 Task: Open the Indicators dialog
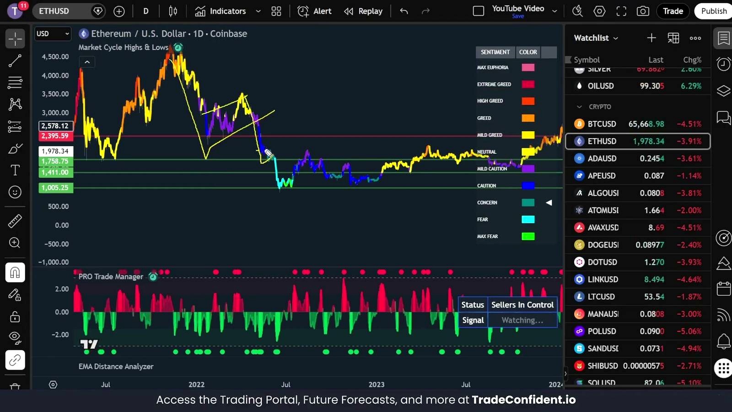tap(221, 11)
